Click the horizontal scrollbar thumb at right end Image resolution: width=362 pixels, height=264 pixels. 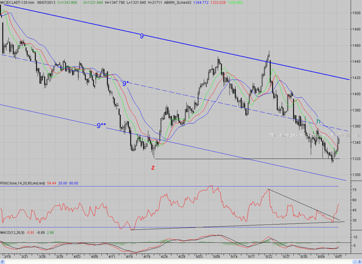click(354, 262)
